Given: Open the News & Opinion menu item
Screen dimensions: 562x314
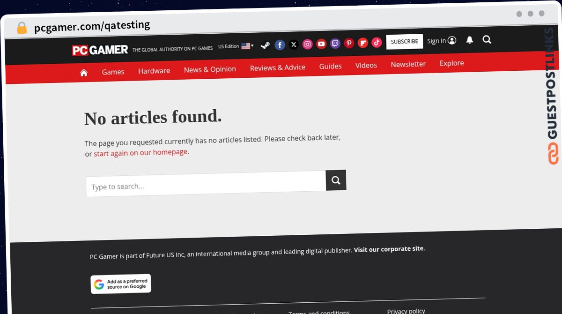Looking at the screenshot, I should coord(210,69).
